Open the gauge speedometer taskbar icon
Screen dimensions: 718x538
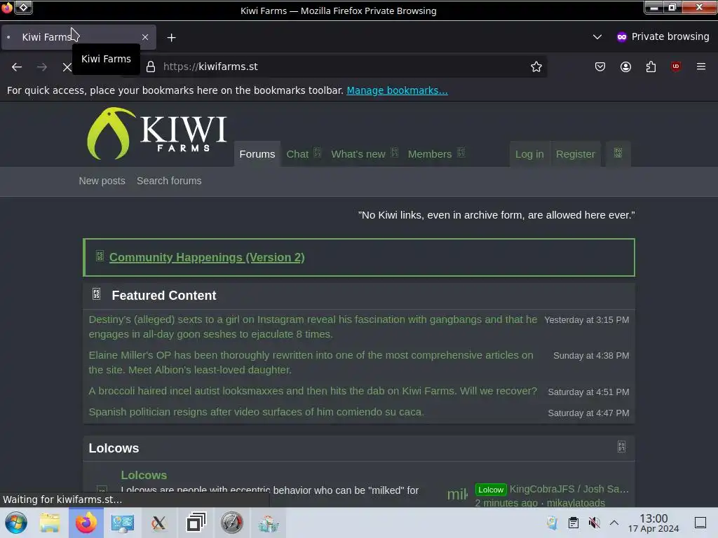232,523
